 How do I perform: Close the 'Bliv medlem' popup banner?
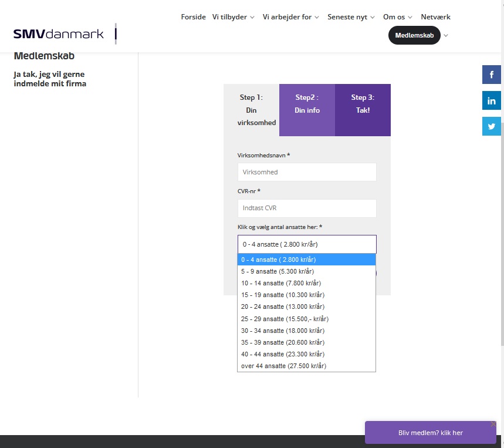pos(493,424)
